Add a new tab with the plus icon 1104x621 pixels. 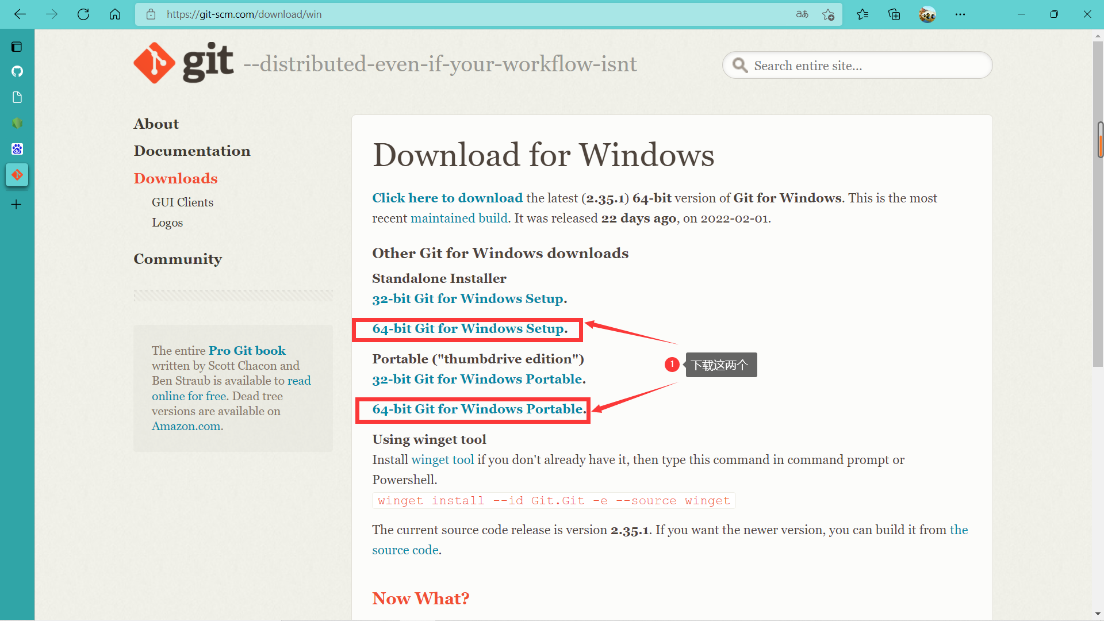click(17, 205)
